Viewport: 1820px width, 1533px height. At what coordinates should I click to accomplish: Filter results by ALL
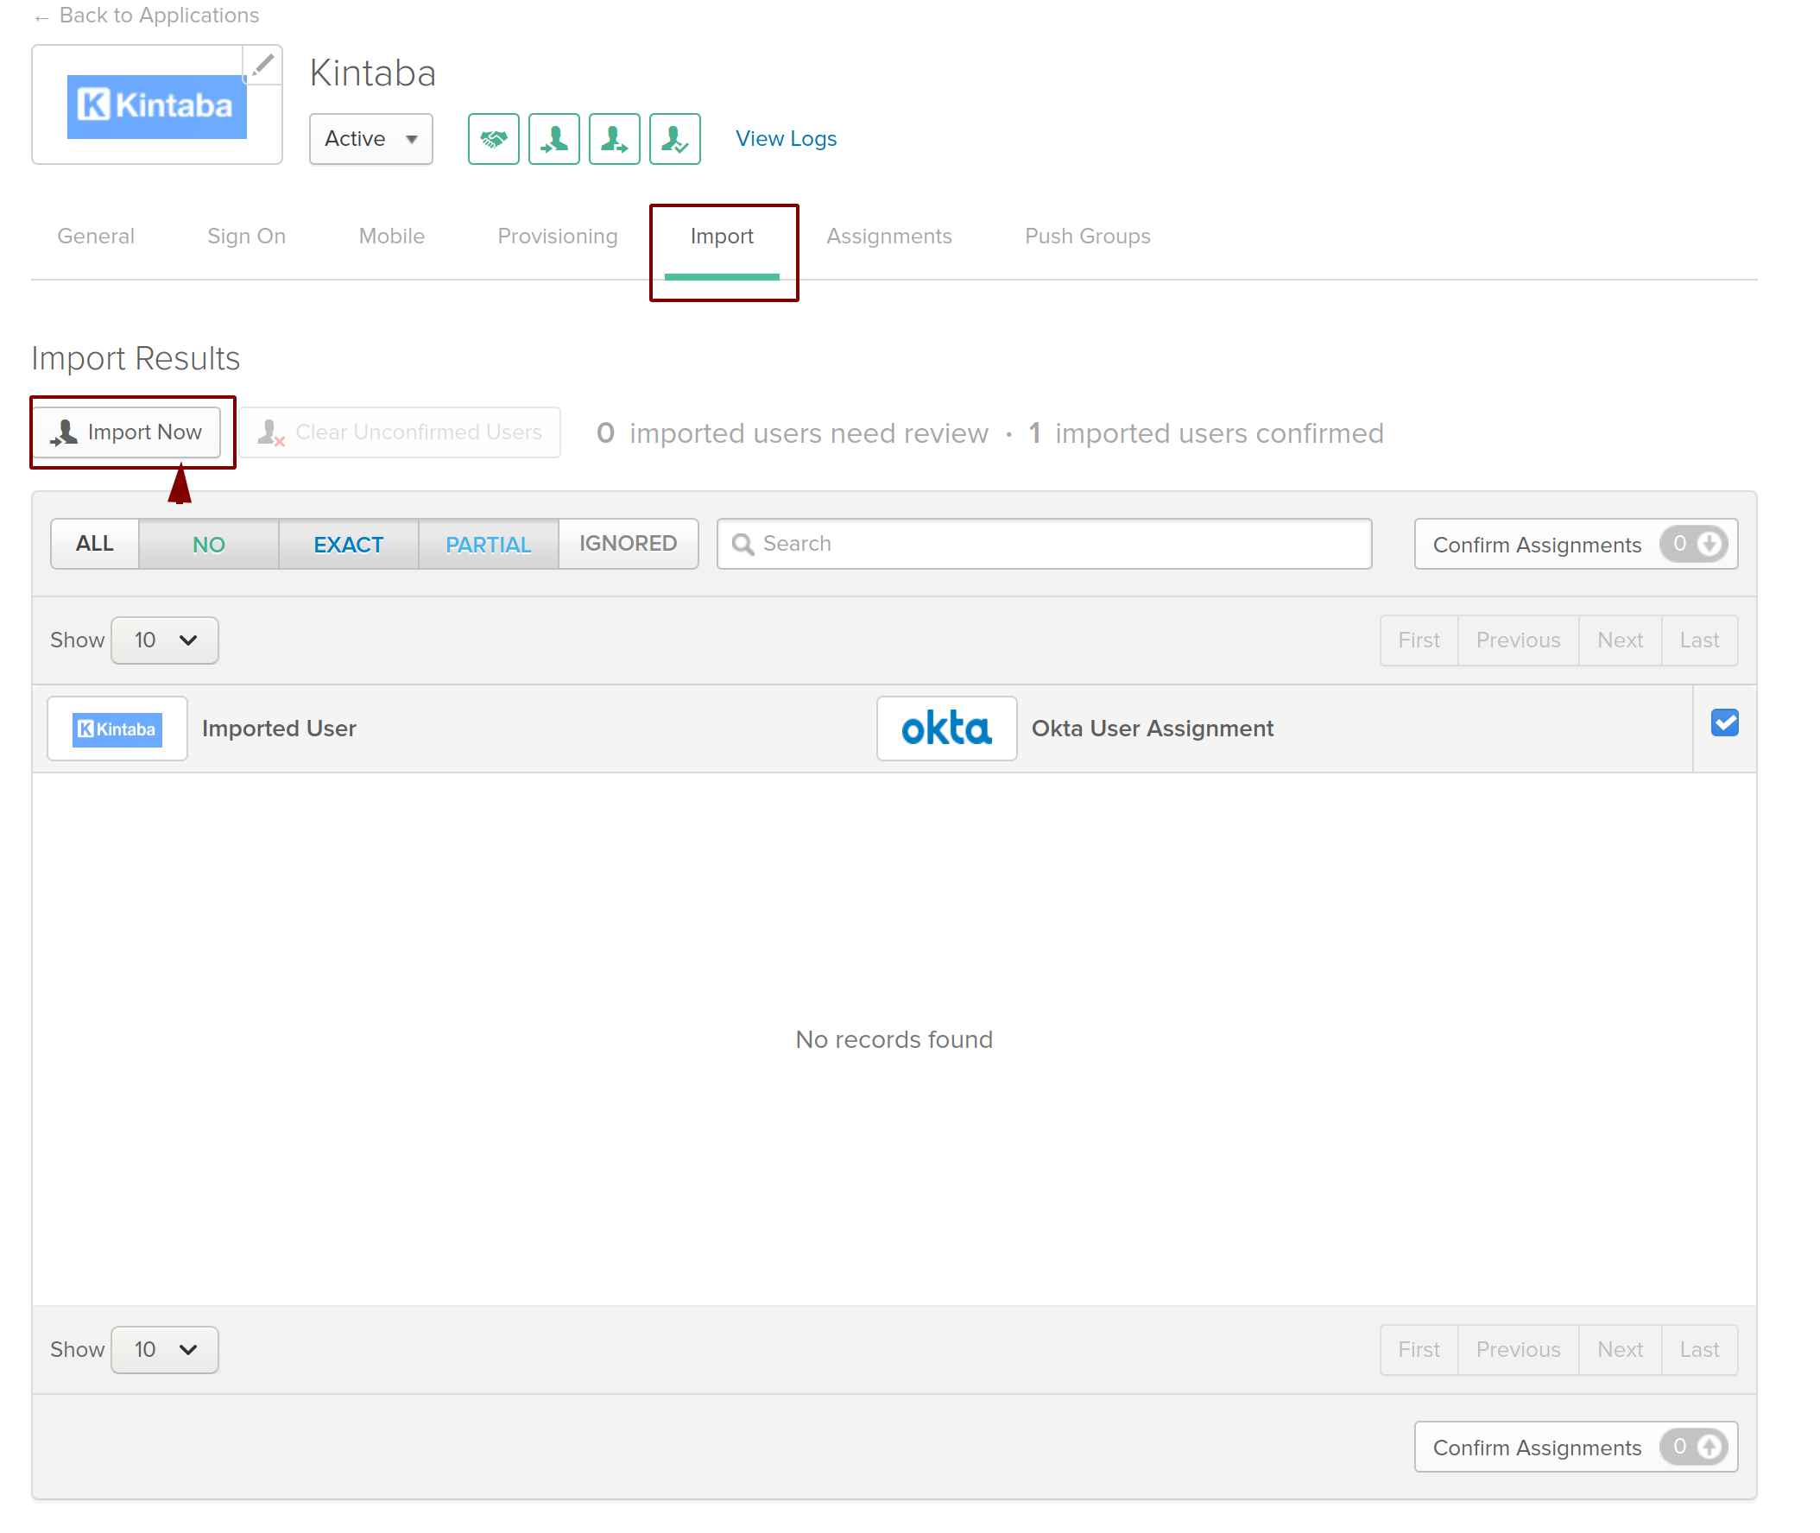click(95, 544)
